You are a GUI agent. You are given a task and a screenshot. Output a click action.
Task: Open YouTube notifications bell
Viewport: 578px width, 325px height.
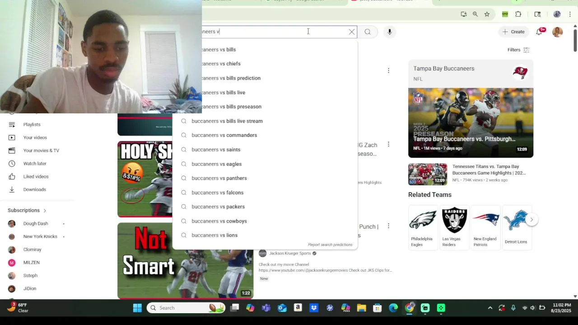pyautogui.click(x=539, y=32)
